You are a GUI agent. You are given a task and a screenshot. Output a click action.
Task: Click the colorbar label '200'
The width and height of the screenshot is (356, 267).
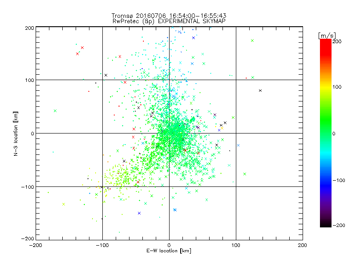pos(337,41)
